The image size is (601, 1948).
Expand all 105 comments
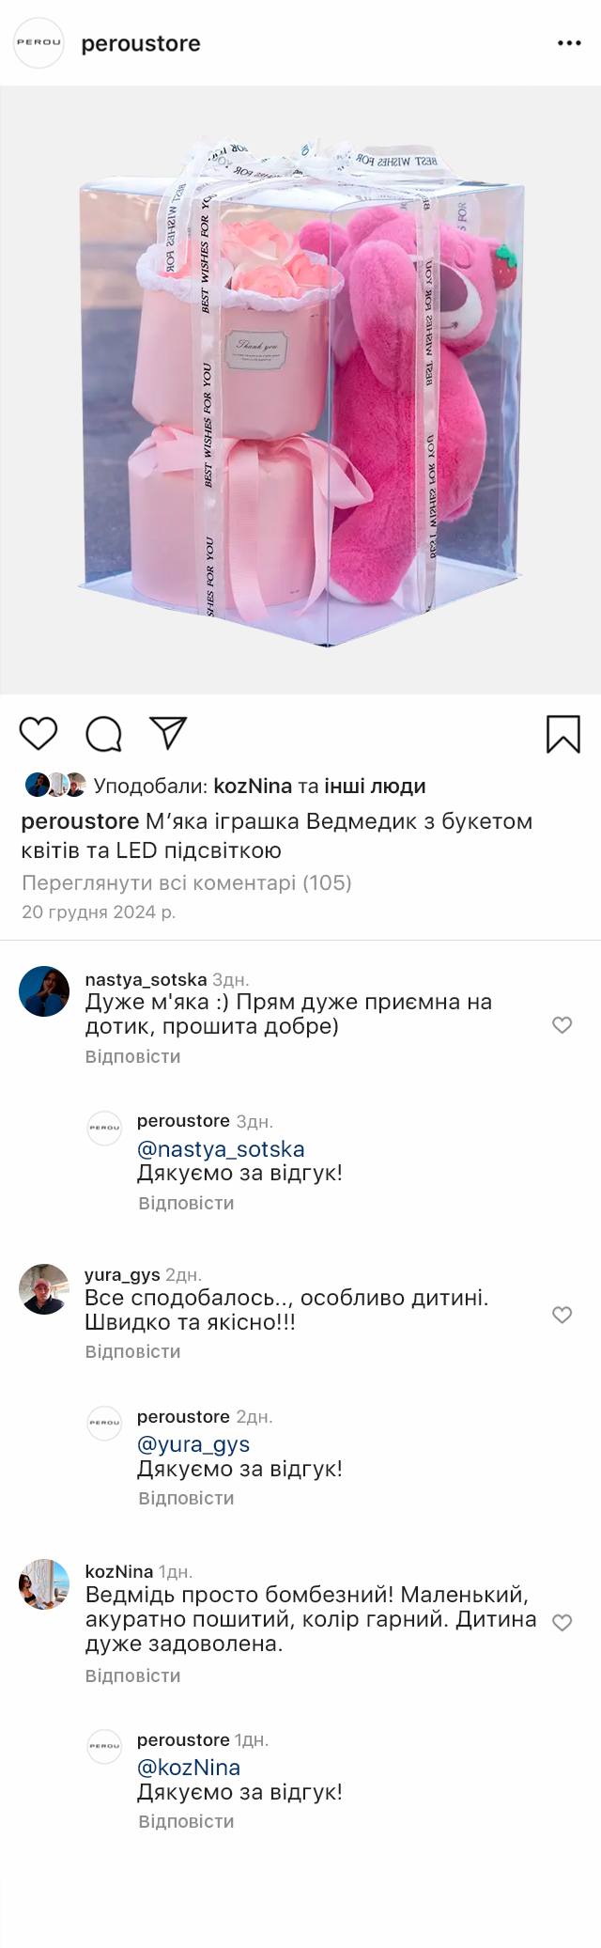click(186, 882)
